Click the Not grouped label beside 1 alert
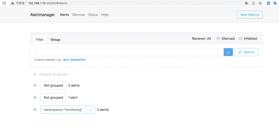The width and height of the screenshot is (279, 128). click(53, 97)
